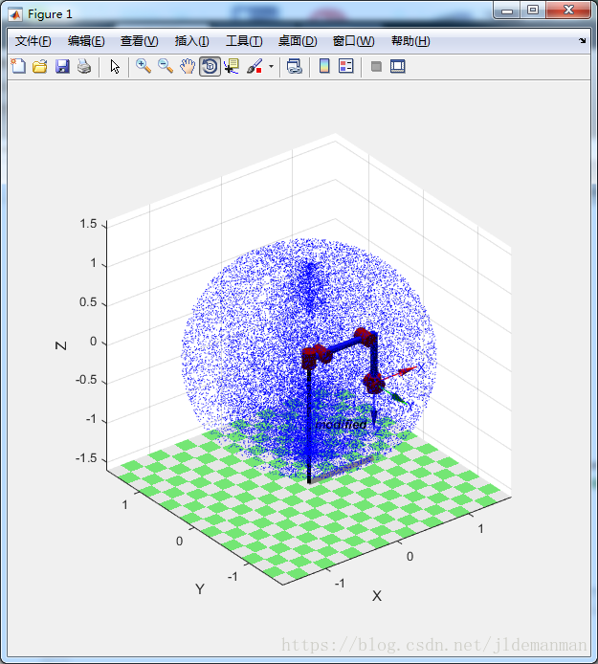
Task: Click the 1.5 tick label on Z axis
Action: pyautogui.click(x=89, y=224)
